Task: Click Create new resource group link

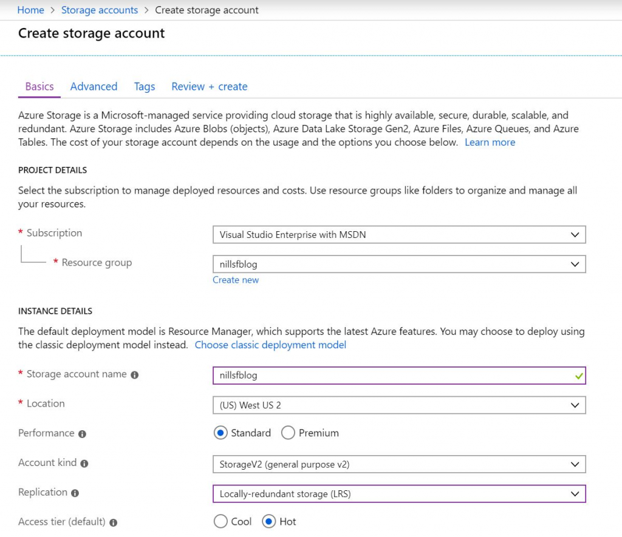Action: click(x=236, y=280)
